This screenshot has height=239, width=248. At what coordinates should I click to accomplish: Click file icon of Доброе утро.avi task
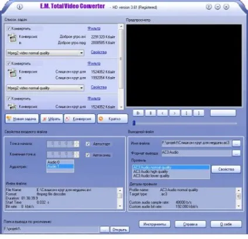coord(12,38)
